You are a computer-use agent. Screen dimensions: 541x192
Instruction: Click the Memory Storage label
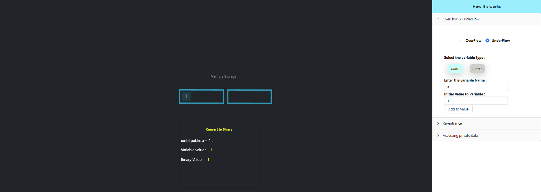pyautogui.click(x=223, y=76)
